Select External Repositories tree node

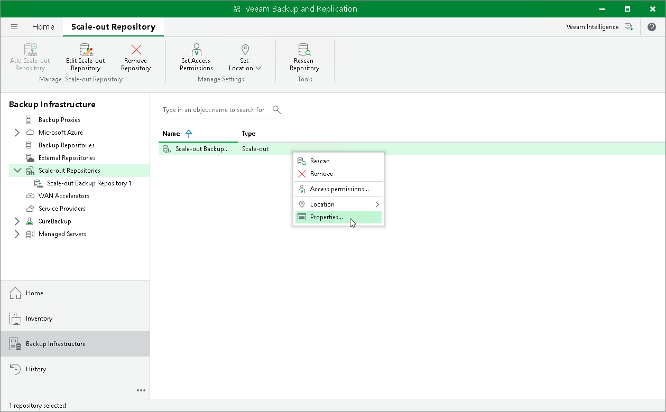(x=67, y=158)
